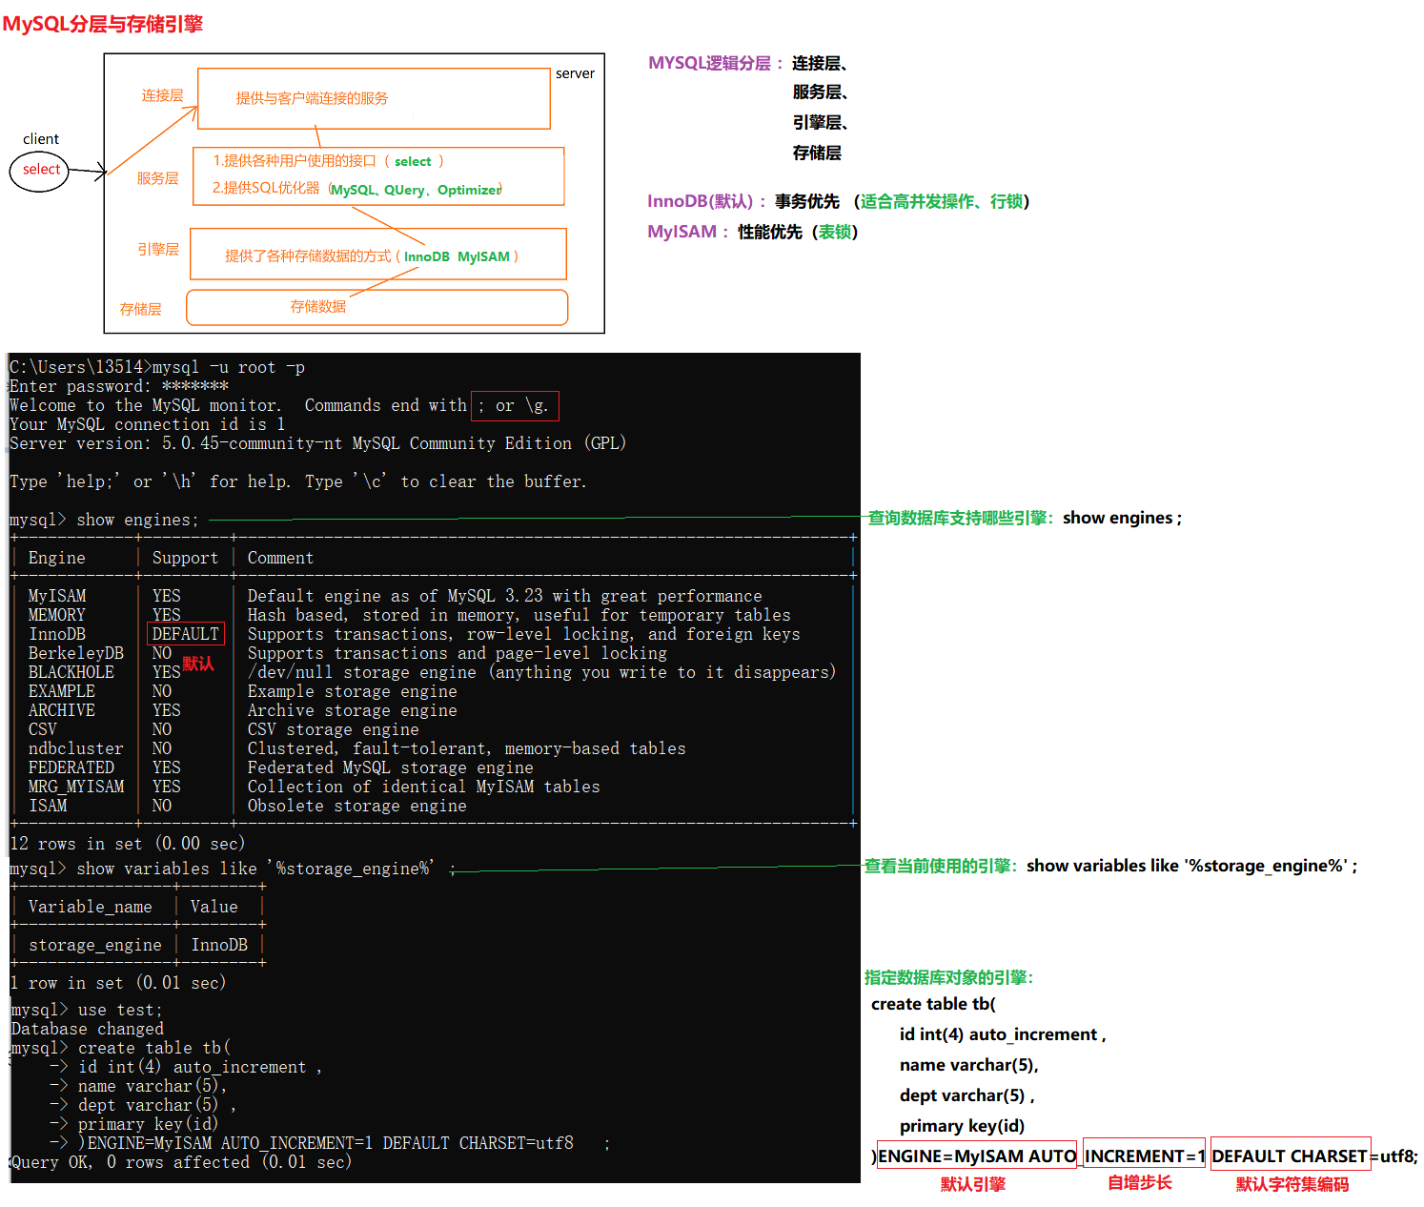
Task: Click the FEDERATED engine name in table
Action: 71,767
